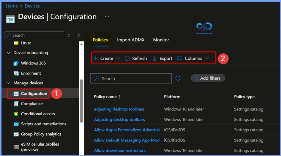Go to Home in the breadcrumb
Viewport: 281px width, 156px height.
coord(12,6)
